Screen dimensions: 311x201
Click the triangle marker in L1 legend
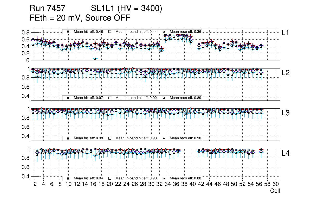tap(164, 32)
